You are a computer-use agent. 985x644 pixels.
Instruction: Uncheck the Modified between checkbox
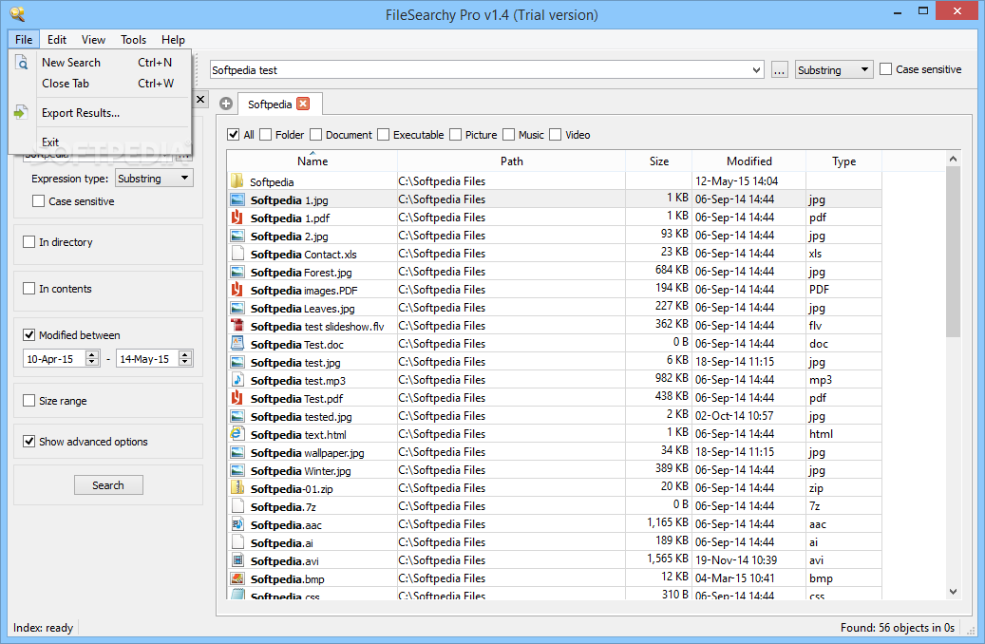tap(28, 335)
